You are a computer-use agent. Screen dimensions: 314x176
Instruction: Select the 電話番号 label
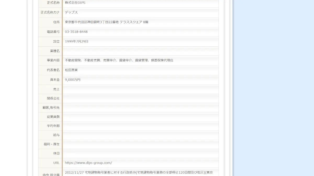(53, 32)
